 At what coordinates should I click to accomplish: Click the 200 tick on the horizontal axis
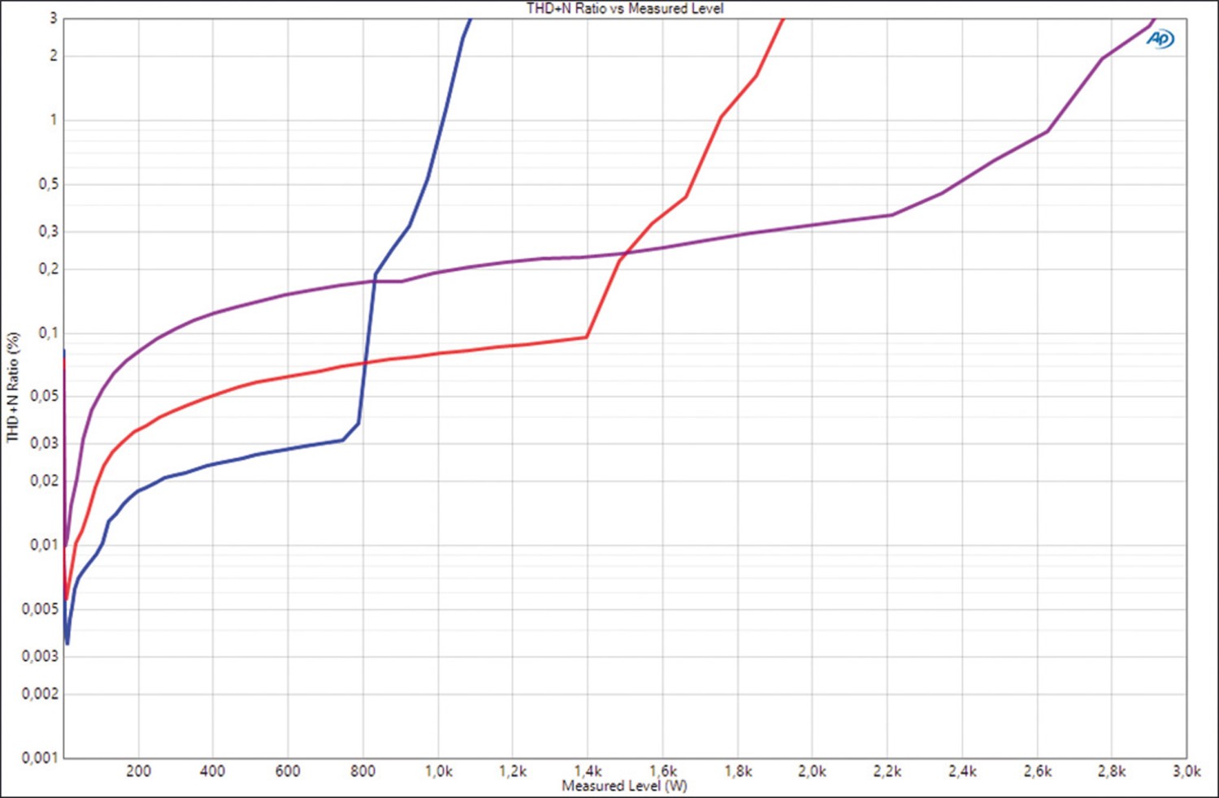point(138,771)
